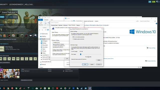Open recent locations dropdown in File Explorer
The width and height of the screenshot is (160, 90).
click(44, 30)
